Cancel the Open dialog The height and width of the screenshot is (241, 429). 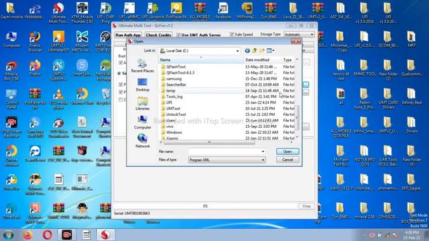point(288,160)
